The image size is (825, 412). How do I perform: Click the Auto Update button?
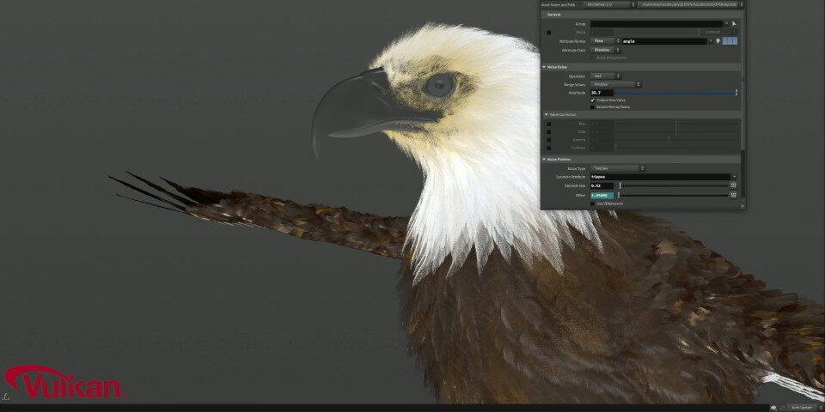[x=803, y=408]
